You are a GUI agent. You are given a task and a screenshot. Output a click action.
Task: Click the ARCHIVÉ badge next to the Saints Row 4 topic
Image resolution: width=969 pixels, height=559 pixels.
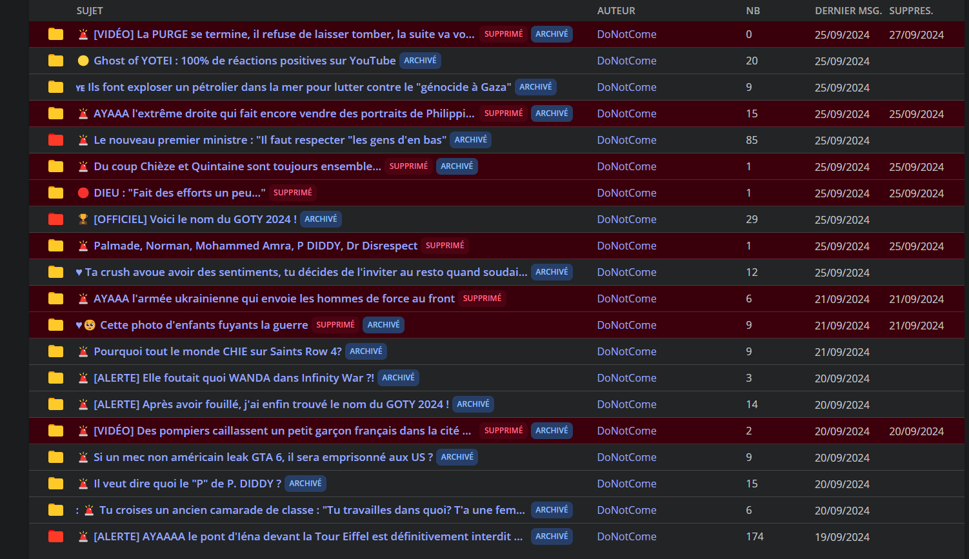pos(366,351)
